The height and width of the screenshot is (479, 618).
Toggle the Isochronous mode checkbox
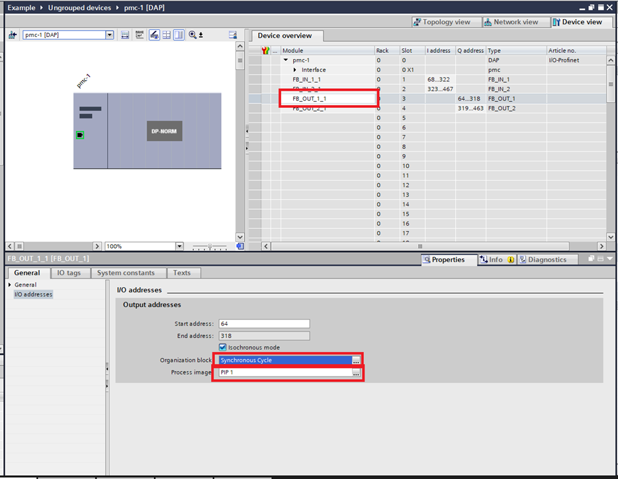[x=223, y=347]
